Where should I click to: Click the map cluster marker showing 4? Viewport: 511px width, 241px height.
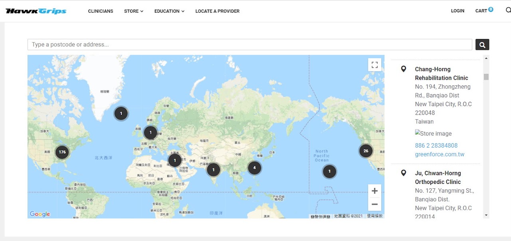(254, 168)
